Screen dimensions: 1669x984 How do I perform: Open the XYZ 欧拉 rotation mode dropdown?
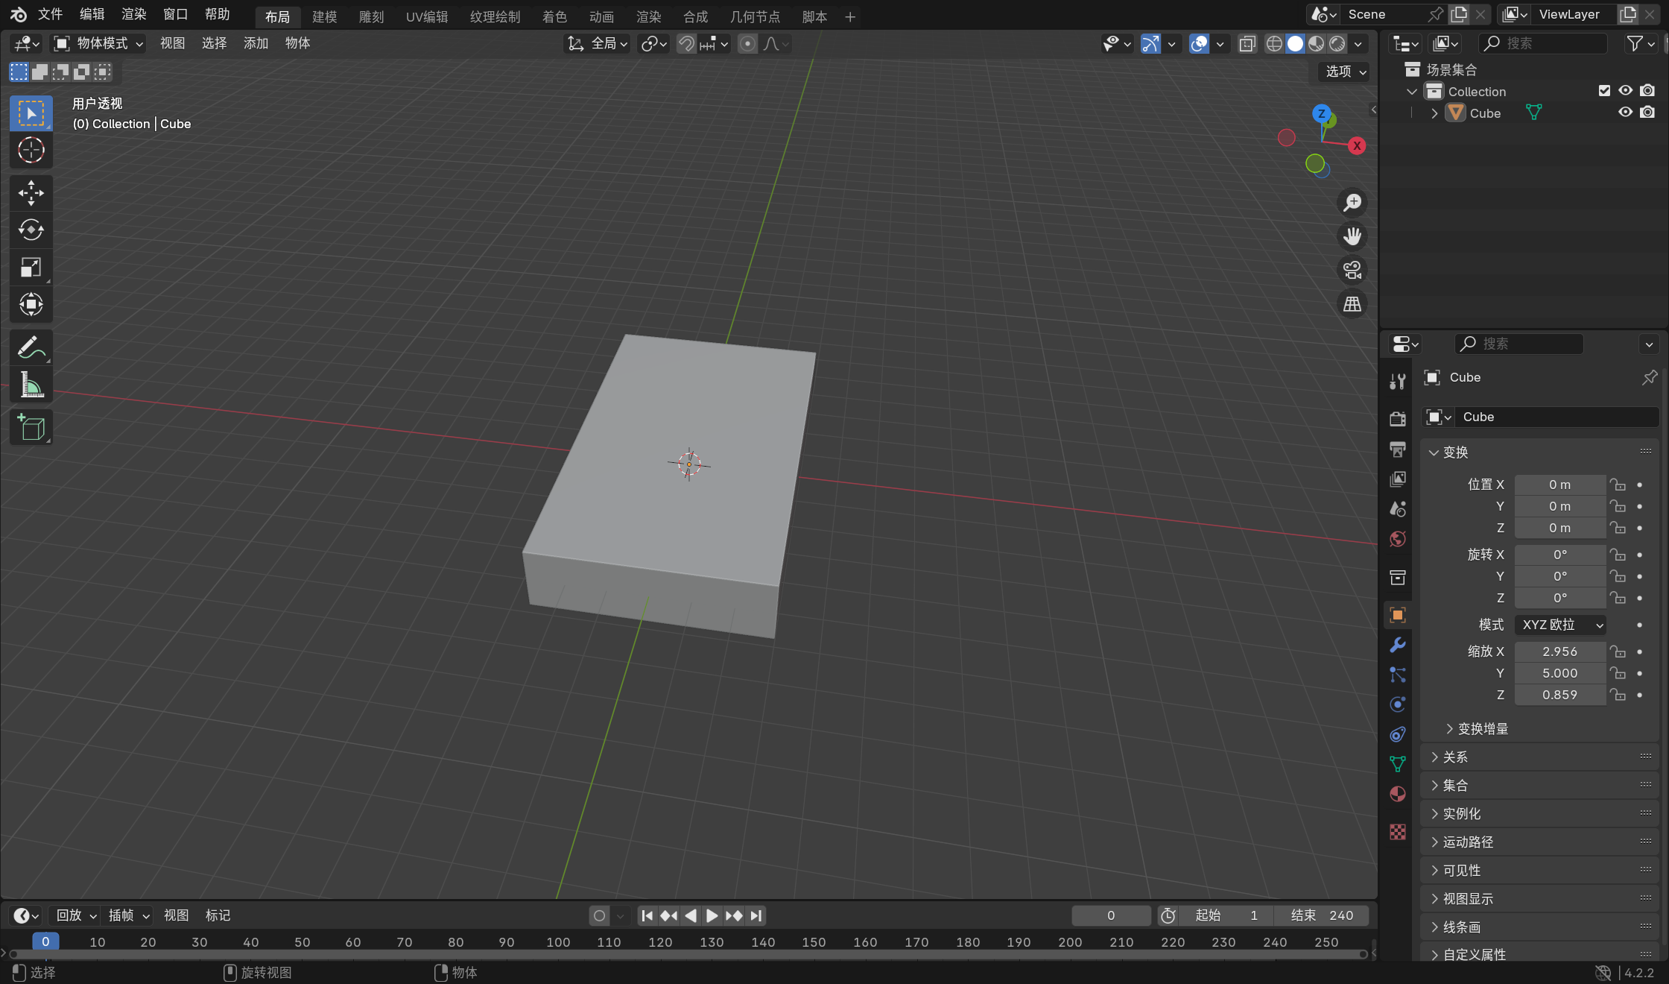[x=1561, y=625]
